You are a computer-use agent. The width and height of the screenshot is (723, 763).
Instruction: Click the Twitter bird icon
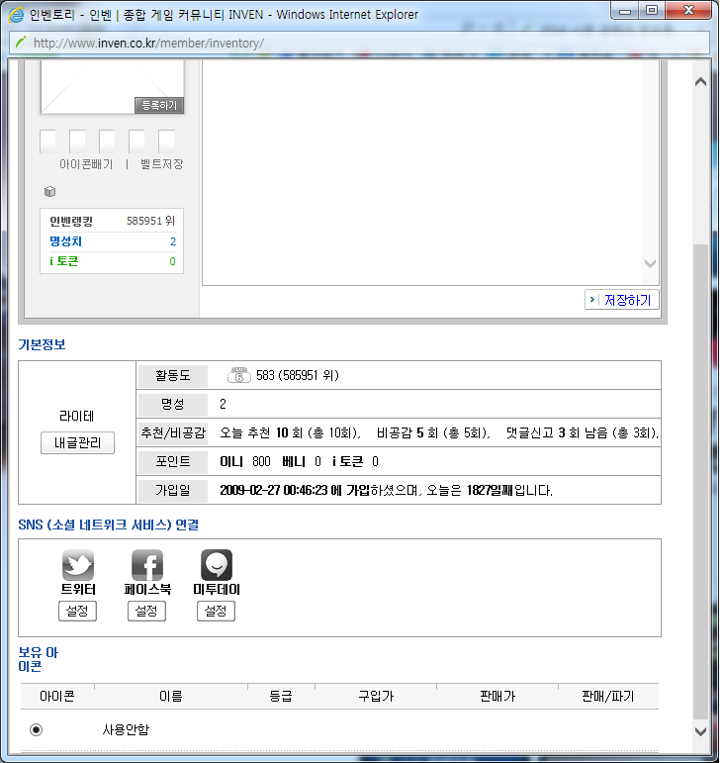click(78, 565)
